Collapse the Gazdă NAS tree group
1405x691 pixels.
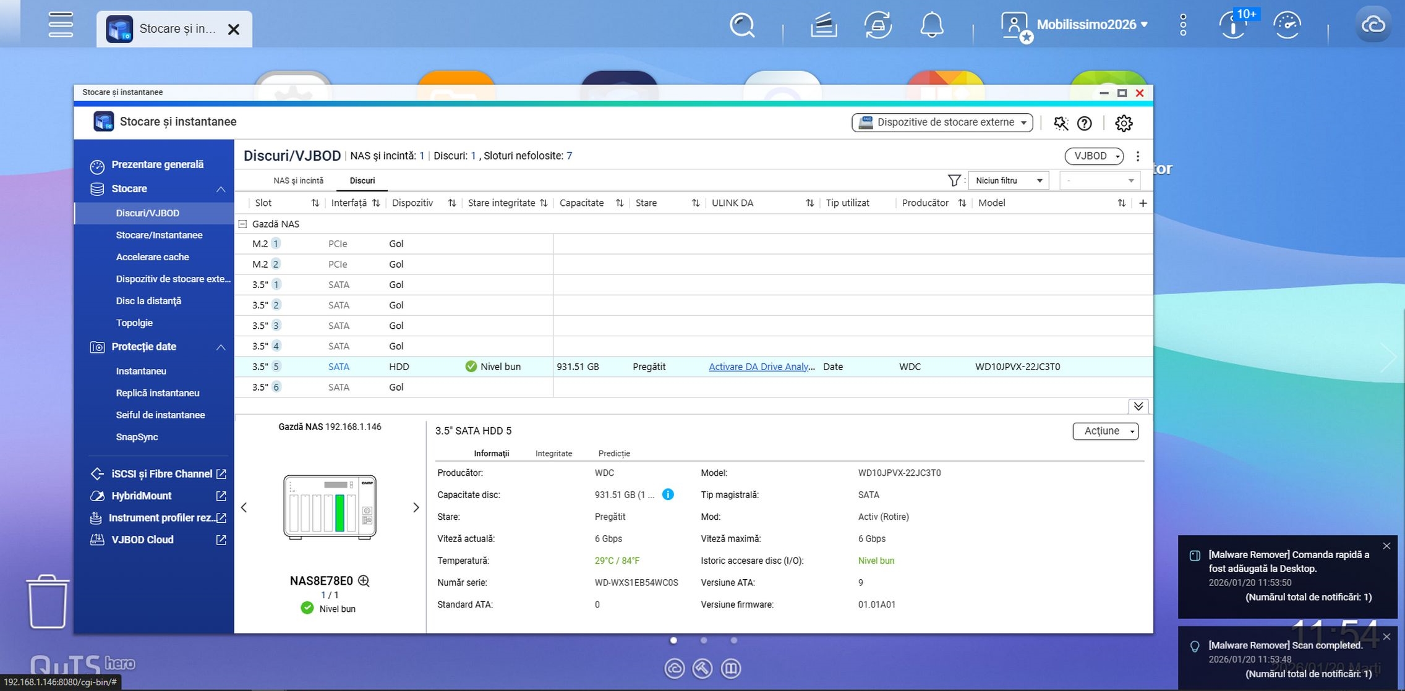[x=243, y=224]
